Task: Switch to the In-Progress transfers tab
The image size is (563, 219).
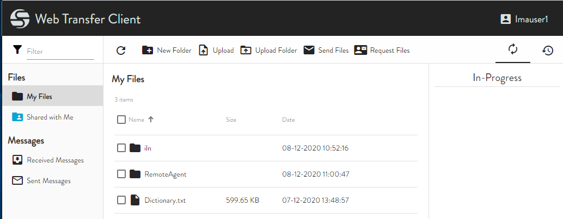Action: 512,50
